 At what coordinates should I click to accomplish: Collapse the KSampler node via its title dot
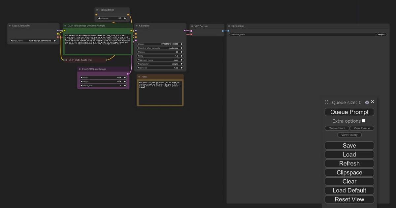coord(137,26)
